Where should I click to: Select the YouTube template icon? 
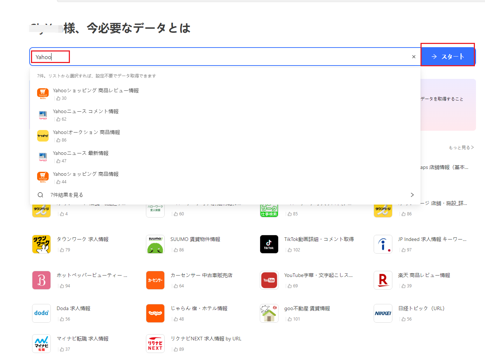tap(269, 280)
